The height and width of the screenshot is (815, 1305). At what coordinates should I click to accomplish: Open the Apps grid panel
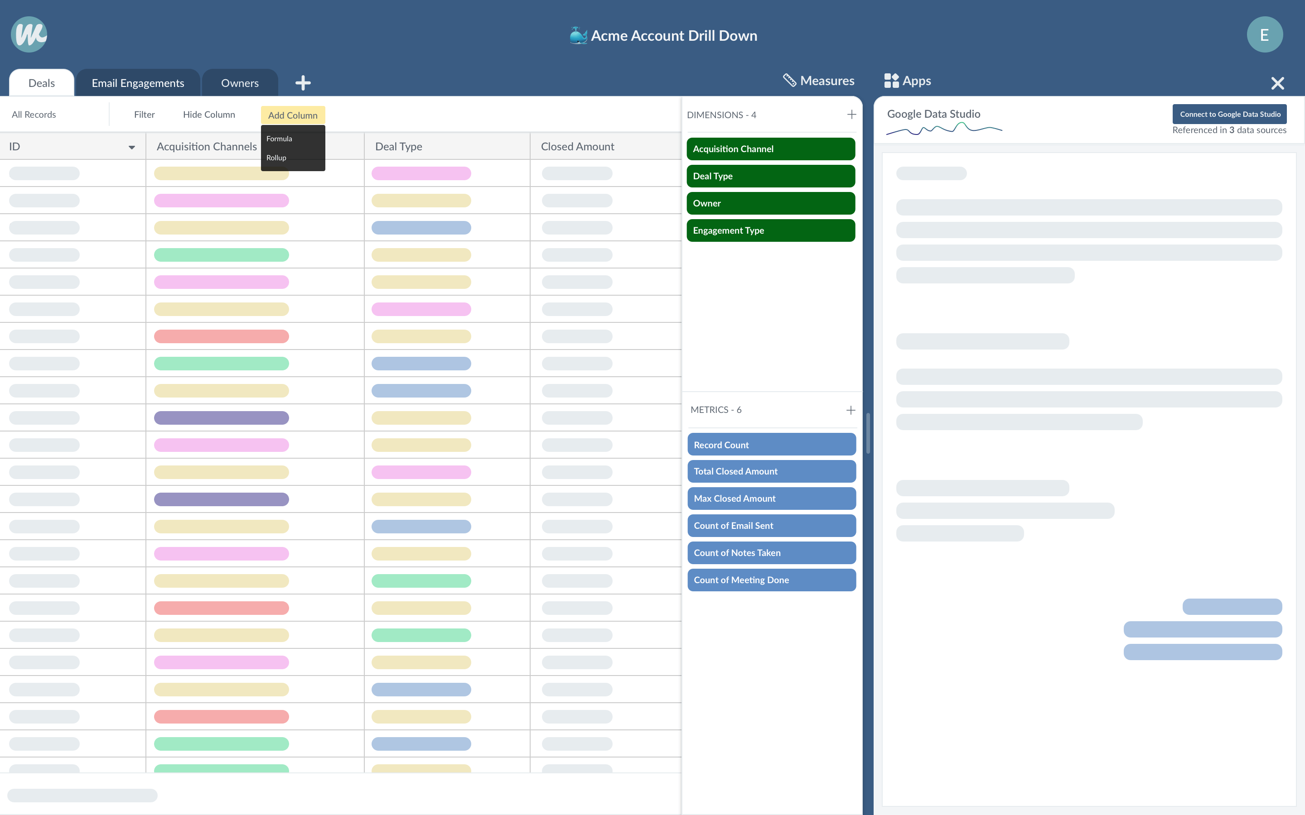click(x=908, y=81)
